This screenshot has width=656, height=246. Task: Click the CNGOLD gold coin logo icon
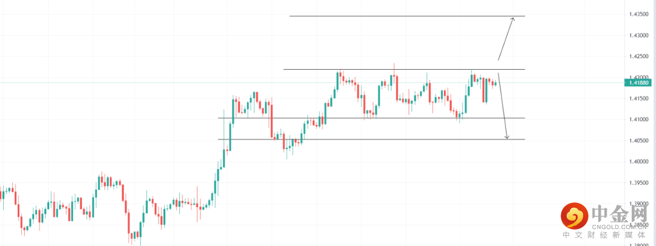(572, 215)
